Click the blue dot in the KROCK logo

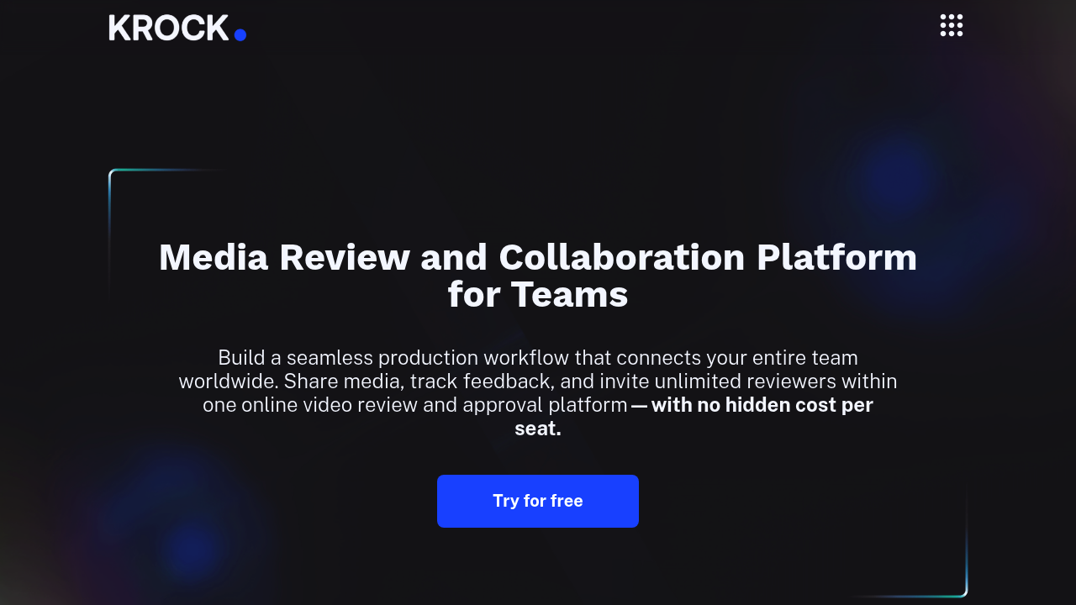tap(240, 34)
